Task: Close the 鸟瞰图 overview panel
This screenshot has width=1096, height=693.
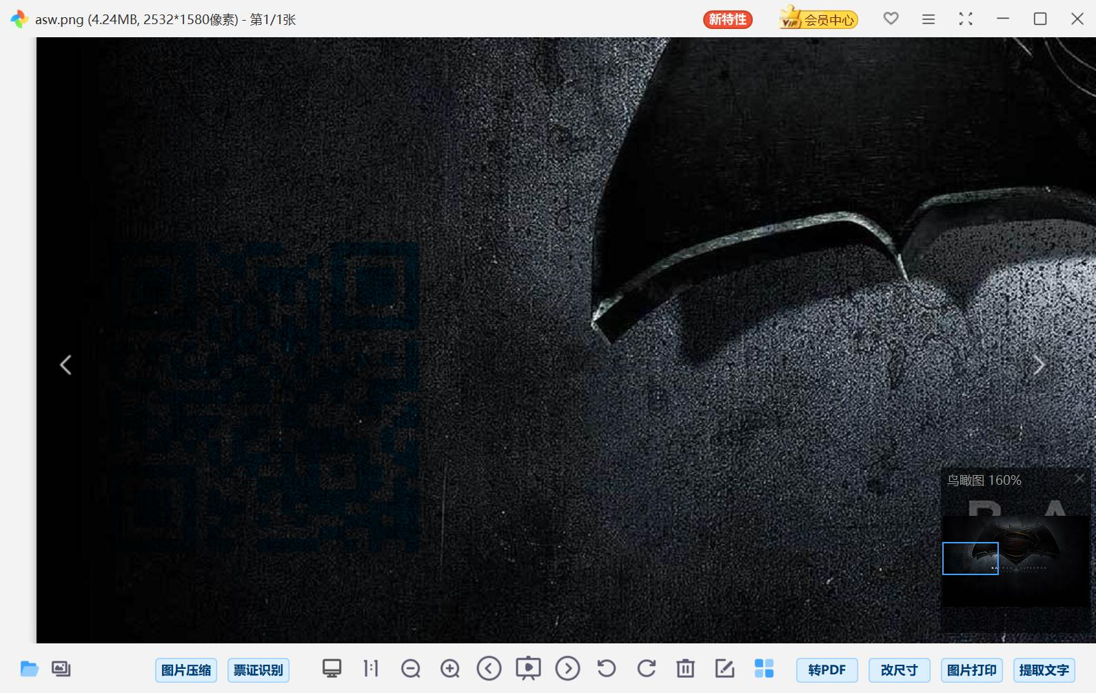Action: pos(1079,479)
